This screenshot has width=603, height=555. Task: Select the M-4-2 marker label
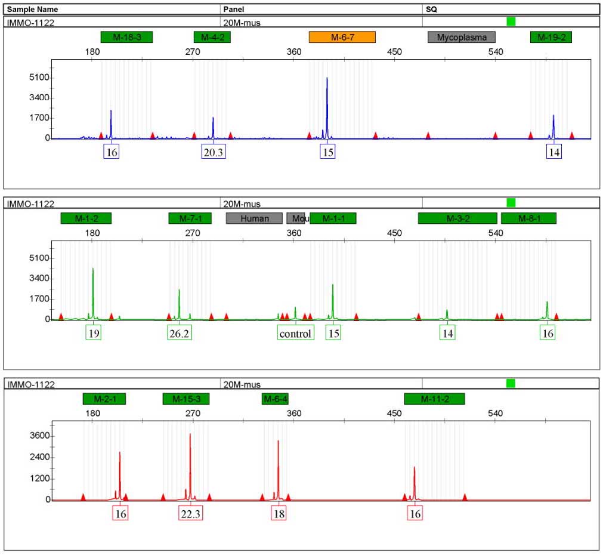point(212,38)
